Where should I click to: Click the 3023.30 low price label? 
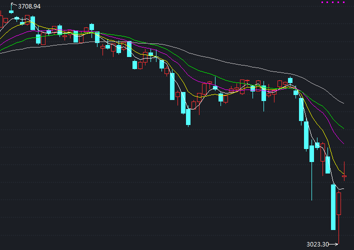pos(317,244)
